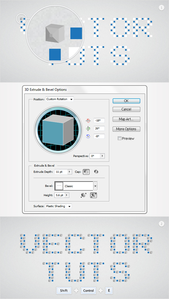Expand the Bevel Classic dropdown arrow
This screenshot has width=169, height=299.
pyautogui.click(x=95, y=186)
